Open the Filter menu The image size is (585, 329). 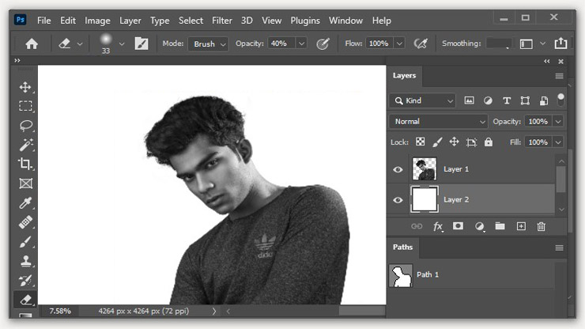[x=221, y=20]
